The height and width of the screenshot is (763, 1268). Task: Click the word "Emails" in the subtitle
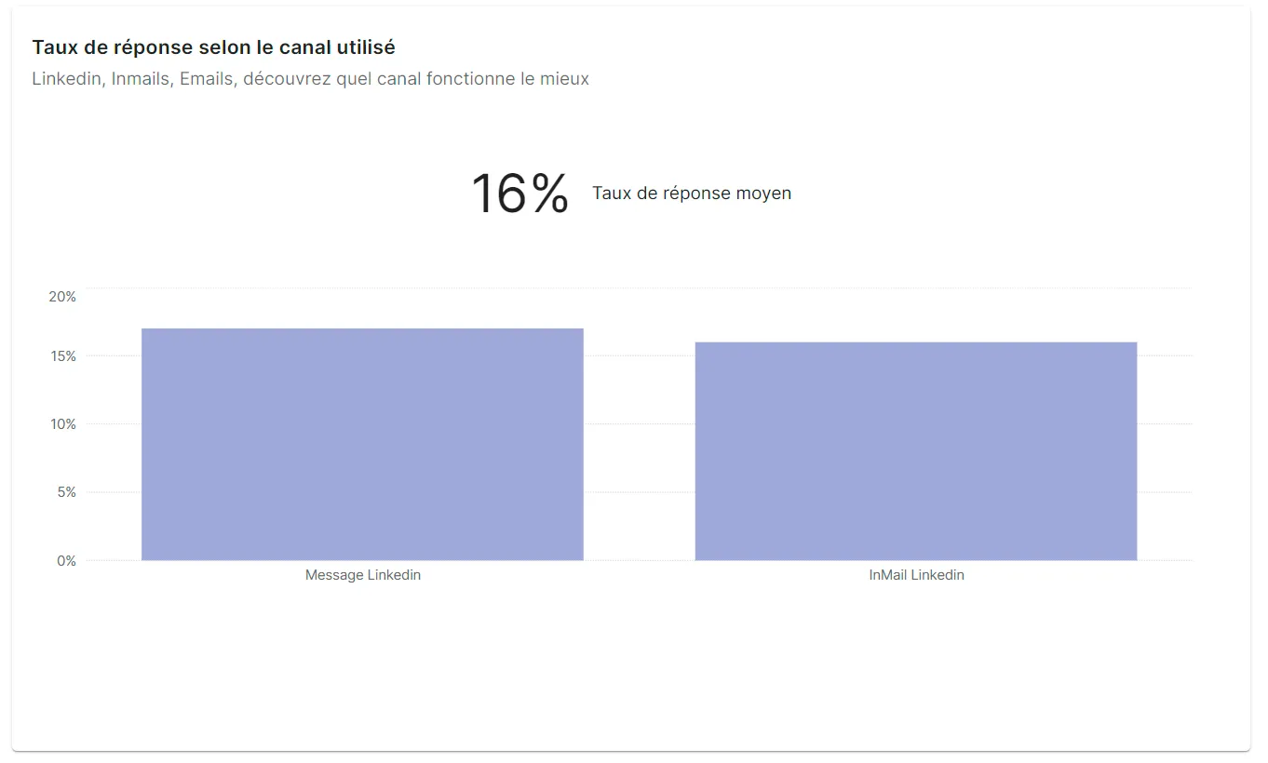coord(207,79)
